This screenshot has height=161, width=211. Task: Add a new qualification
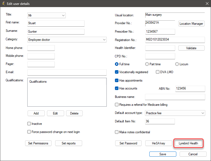click(36, 113)
